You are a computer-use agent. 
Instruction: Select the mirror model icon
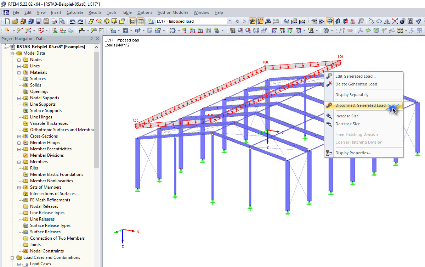[x=387, y=21]
